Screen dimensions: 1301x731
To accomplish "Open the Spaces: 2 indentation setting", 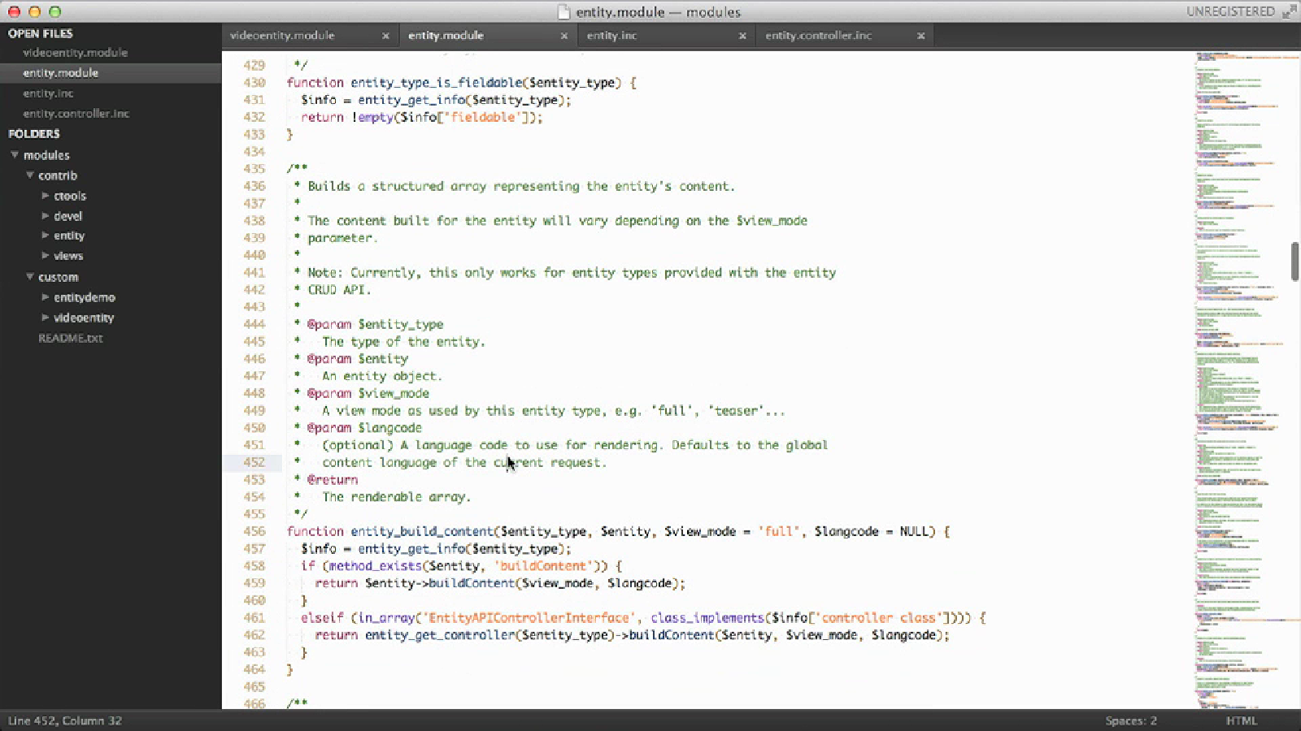I will 1130,720.
